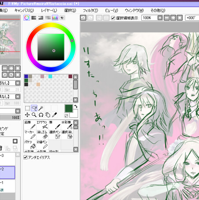Zoom out with toolbar minus button
The width and height of the screenshot is (199, 200).
(167, 18)
